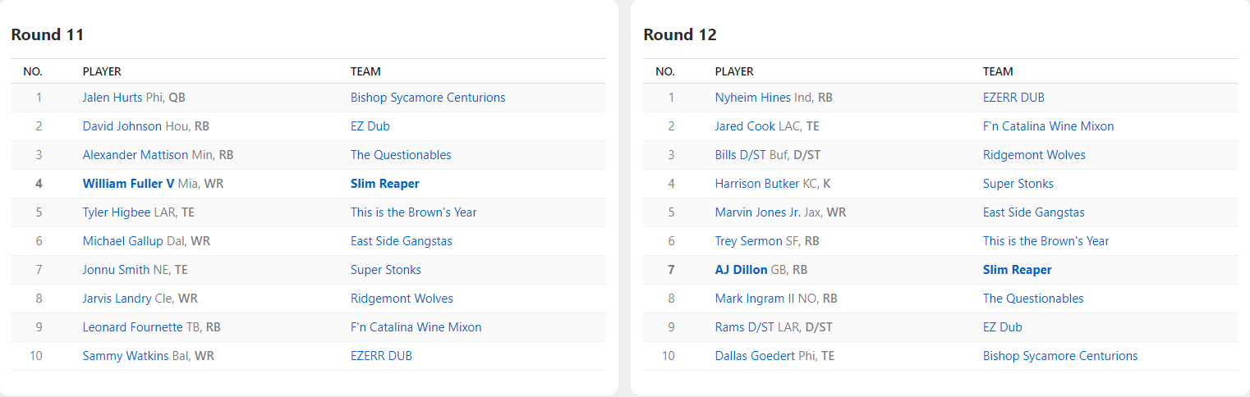
Task: Click Slim Reaper team in Round 11
Action: click(x=384, y=184)
